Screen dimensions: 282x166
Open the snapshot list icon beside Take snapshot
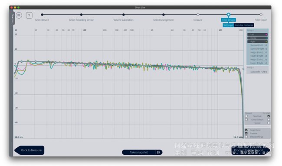[158, 152]
